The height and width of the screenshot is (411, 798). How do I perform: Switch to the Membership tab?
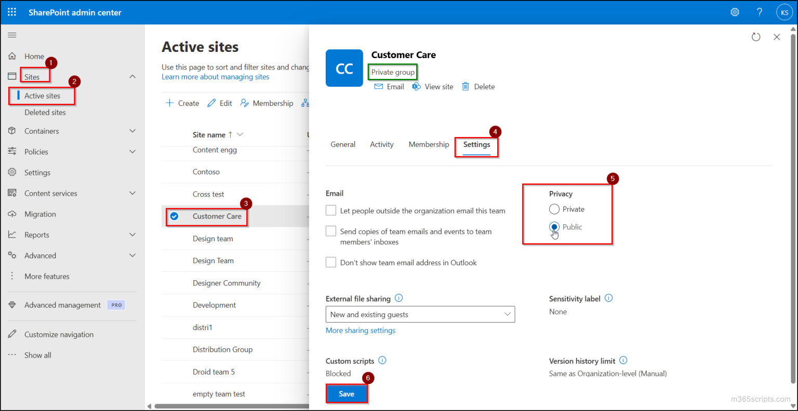tap(429, 144)
